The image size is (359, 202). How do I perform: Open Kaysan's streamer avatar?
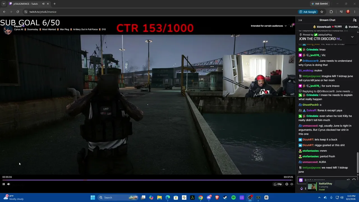8,30
